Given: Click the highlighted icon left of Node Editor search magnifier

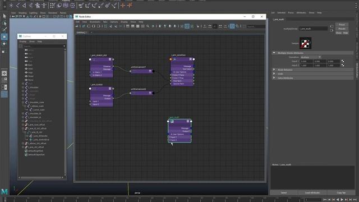Looking at the screenshot, I should [x=232, y=26].
